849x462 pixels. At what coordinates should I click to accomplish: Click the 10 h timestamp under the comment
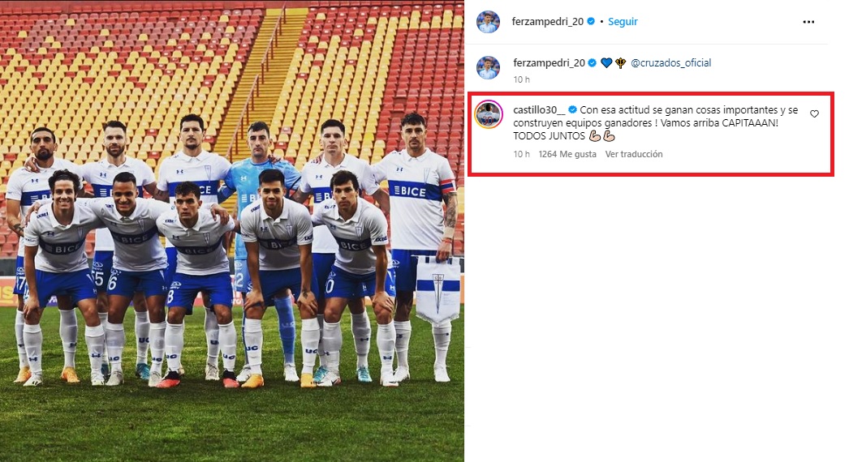click(x=521, y=154)
